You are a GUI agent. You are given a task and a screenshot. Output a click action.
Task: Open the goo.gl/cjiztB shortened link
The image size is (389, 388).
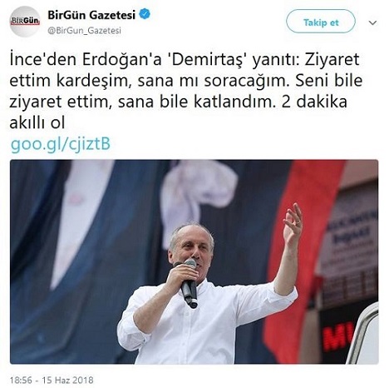(61, 144)
